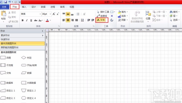The height and width of the screenshot is (103, 182).
Task: Switch to the View tab
Action: [72, 7]
